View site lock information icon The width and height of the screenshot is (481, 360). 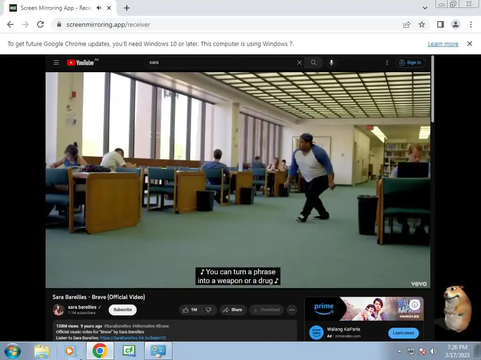point(59,24)
